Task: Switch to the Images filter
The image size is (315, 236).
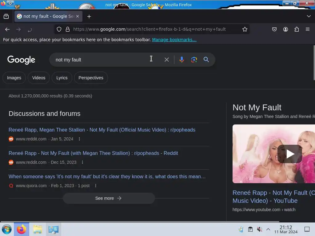Action: [x=14, y=78]
